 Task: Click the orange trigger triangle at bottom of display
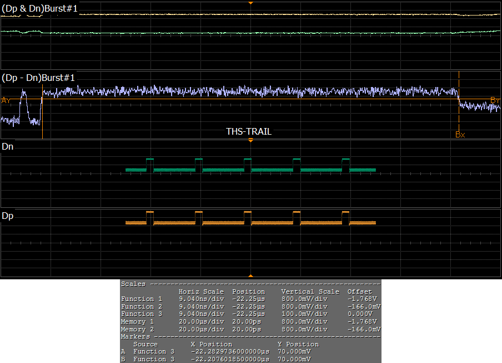(251, 275)
